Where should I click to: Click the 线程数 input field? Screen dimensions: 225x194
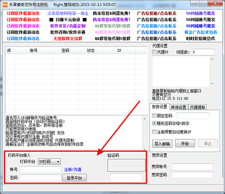click(x=203, y=52)
